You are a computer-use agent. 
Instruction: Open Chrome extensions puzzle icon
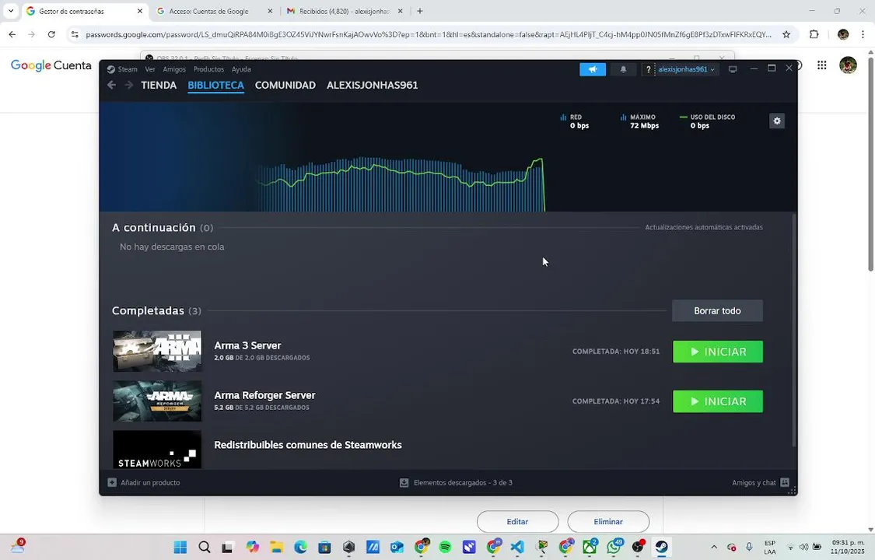coord(814,34)
